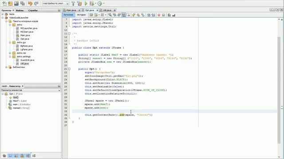Click the Find Selection magnifier icon
The width and height of the screenshot is (284, 159).
click(110, 15)
